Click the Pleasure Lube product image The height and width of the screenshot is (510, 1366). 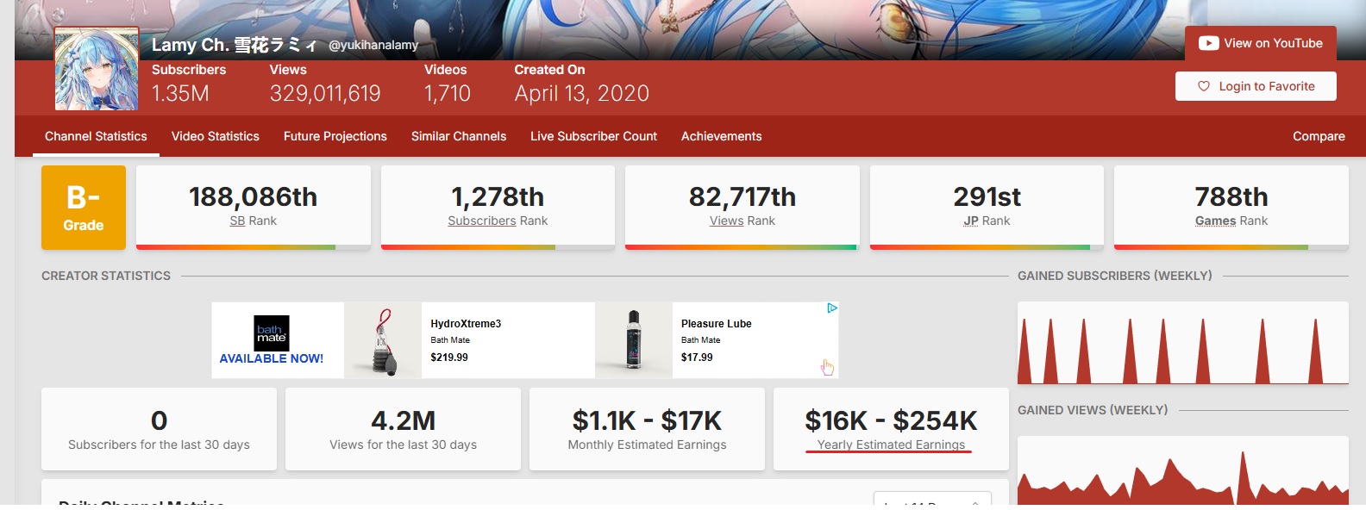click(x=634, y=340)
